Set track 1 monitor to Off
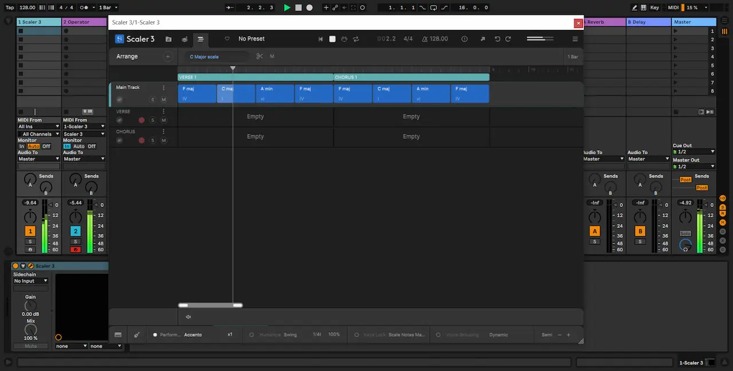Screen dimensions: 733x371 tap(46, 146)
